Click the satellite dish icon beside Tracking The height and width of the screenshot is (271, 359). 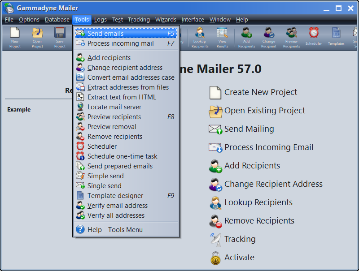click(x=215, y=240)
